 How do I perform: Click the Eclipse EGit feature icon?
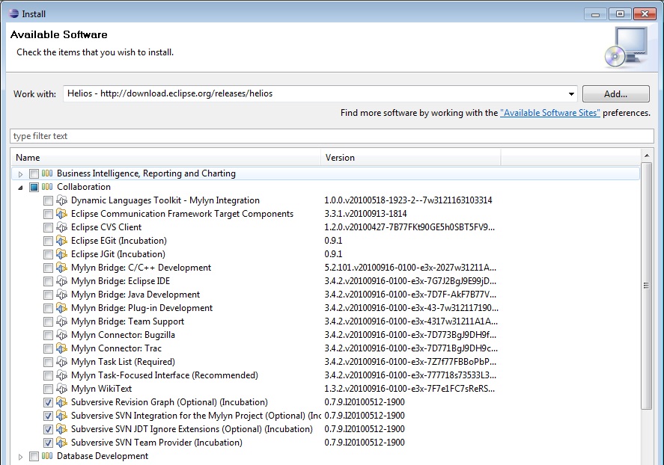tap(61, 241)
